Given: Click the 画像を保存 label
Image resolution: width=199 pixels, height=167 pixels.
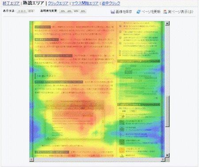Looking at the screenshot, I should [x=124, y=12].
